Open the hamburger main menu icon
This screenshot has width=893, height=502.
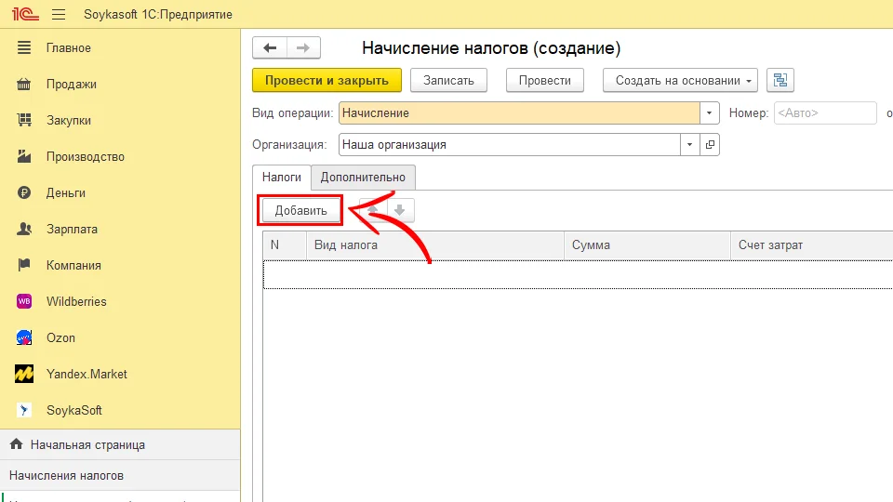pos(59,14)
